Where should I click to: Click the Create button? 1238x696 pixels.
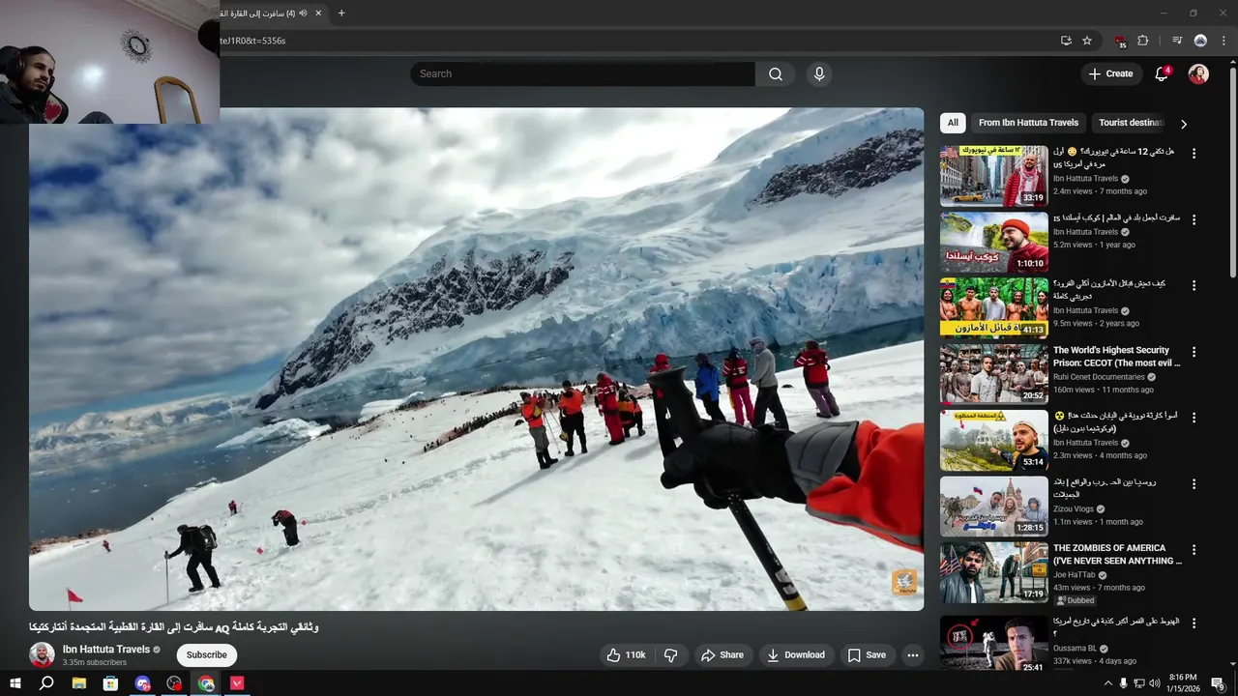tap(1110, 74)
